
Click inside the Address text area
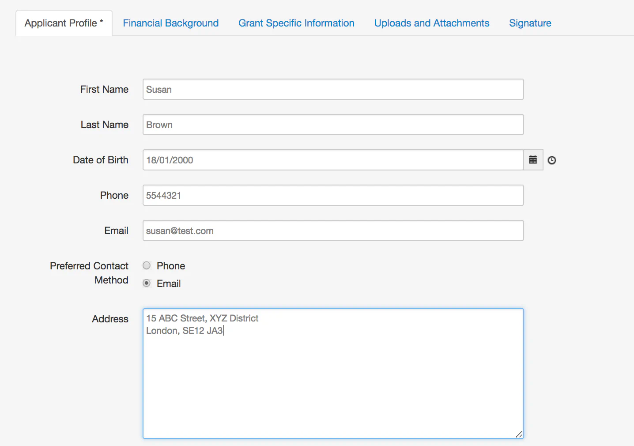pos(333,373)
